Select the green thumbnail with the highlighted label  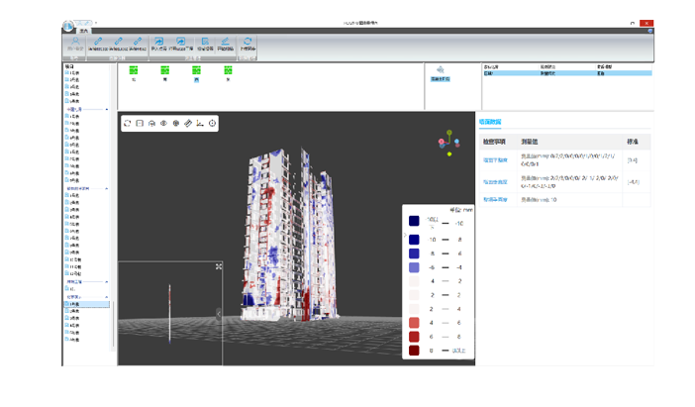196,70
